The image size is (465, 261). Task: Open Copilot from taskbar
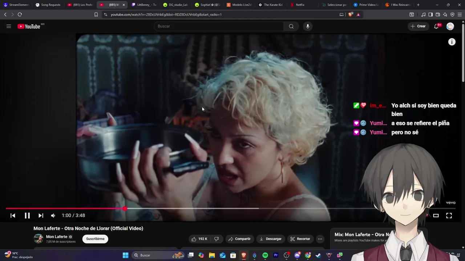tap(201, 255)
